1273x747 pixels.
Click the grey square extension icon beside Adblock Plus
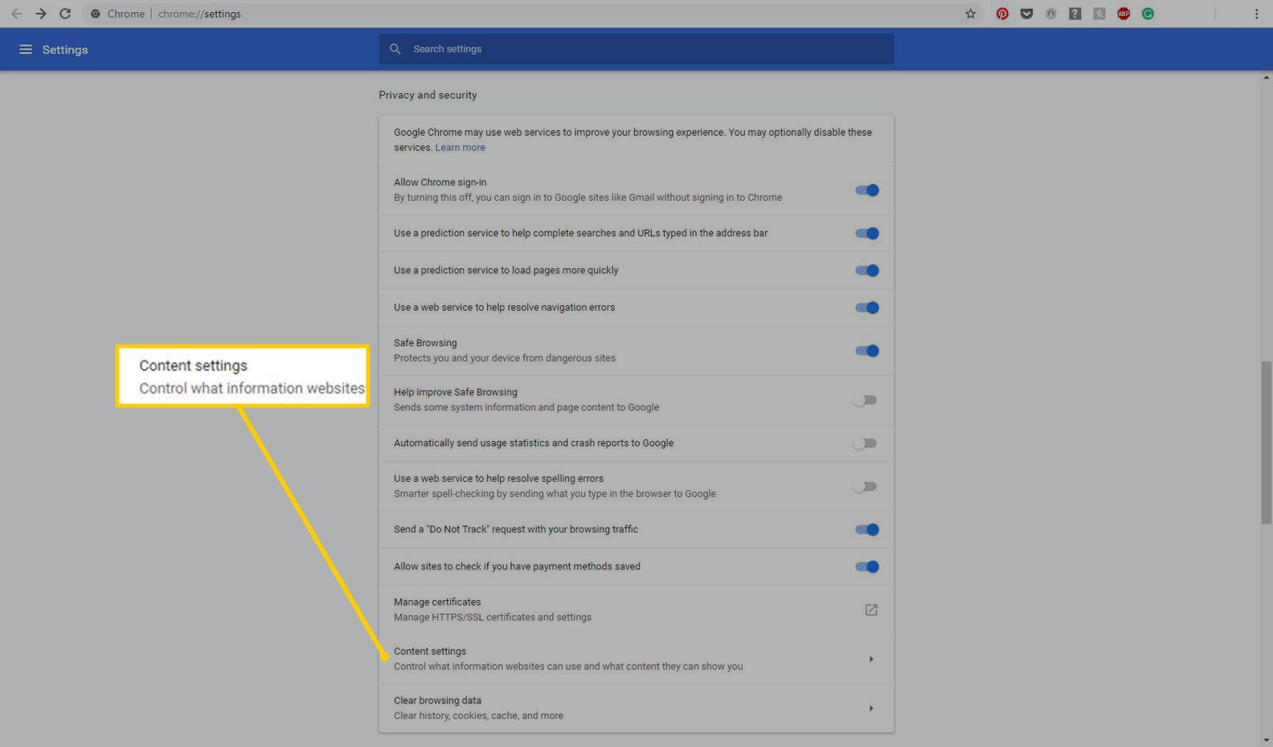coord(1099,14)
